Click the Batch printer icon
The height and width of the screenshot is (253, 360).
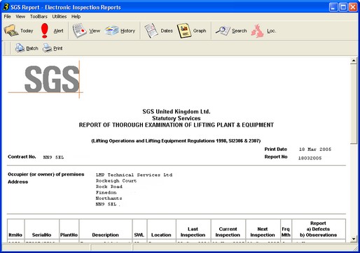pos(20,48)
